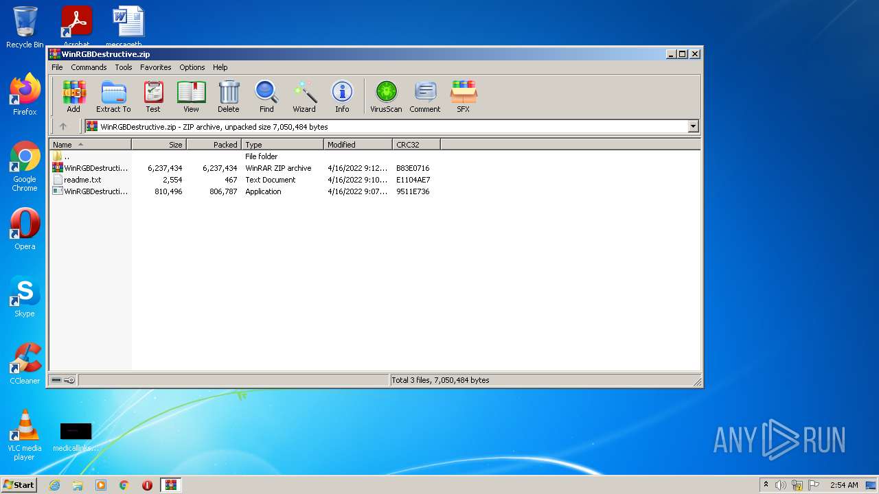Sort the list by the CRC32 column
Image resolution: width=879 pixels, height=494 pixels.
tap(416, 145)
